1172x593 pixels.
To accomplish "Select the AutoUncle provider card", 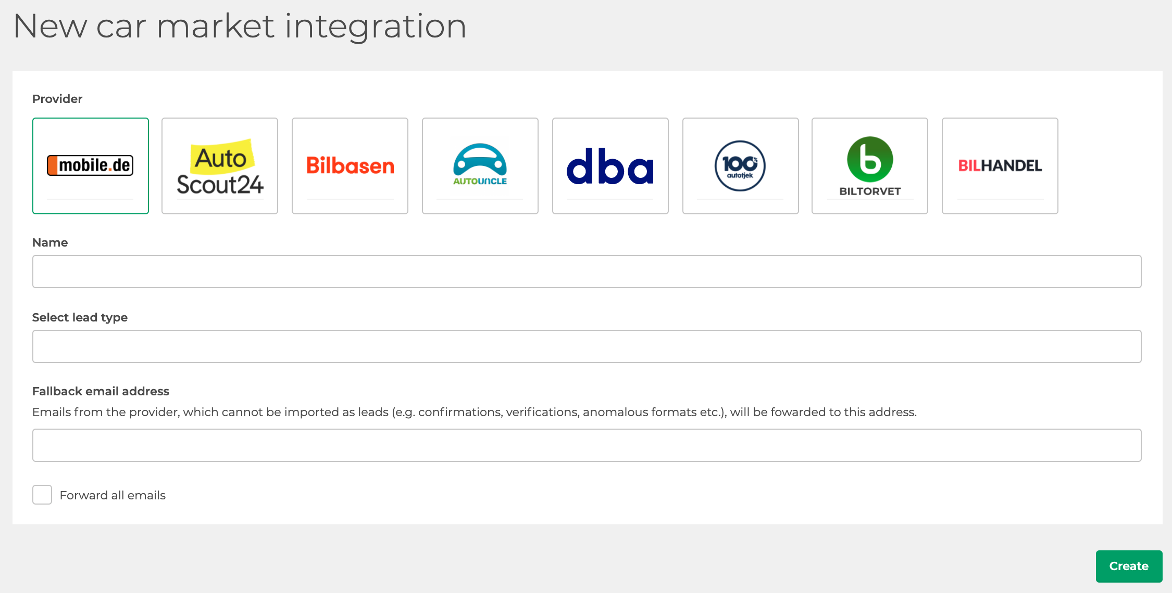I will (x=480, y=166).
